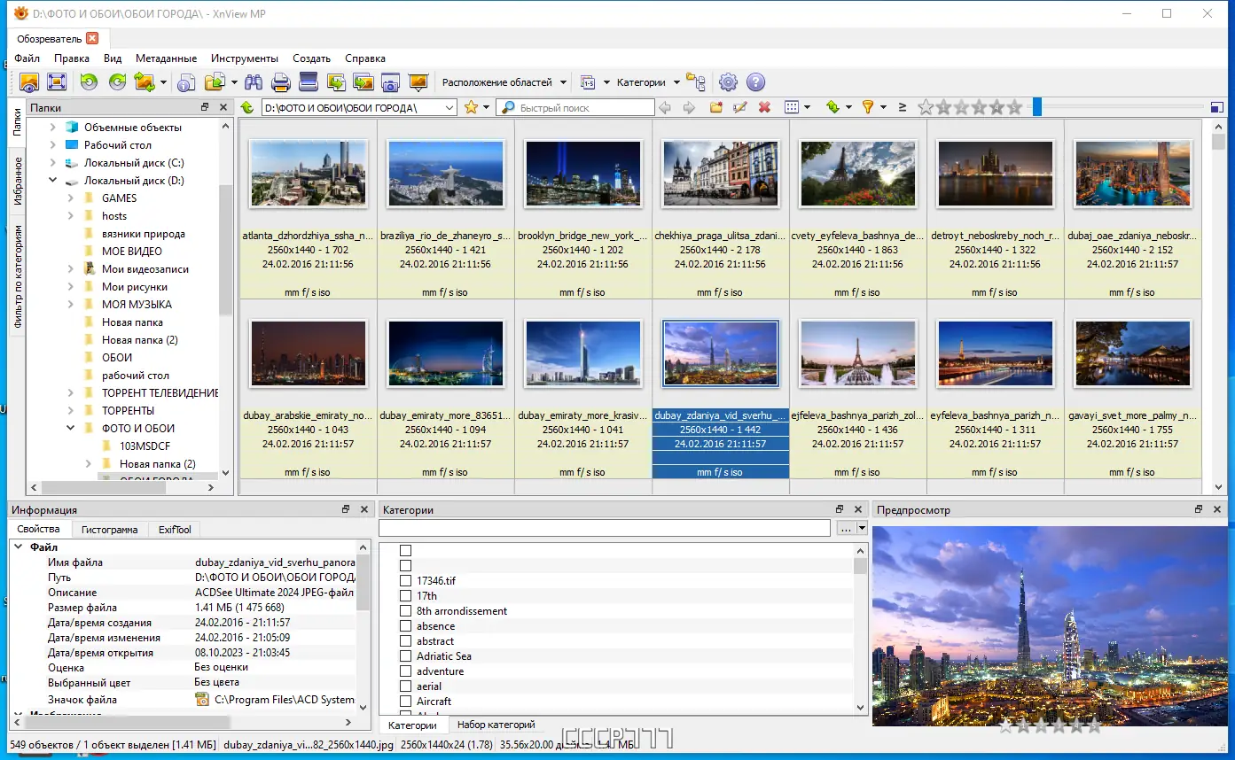
Task: Open the filter funnel dropdown arrow
Action: pyautogui.click(x=883, y=107)
